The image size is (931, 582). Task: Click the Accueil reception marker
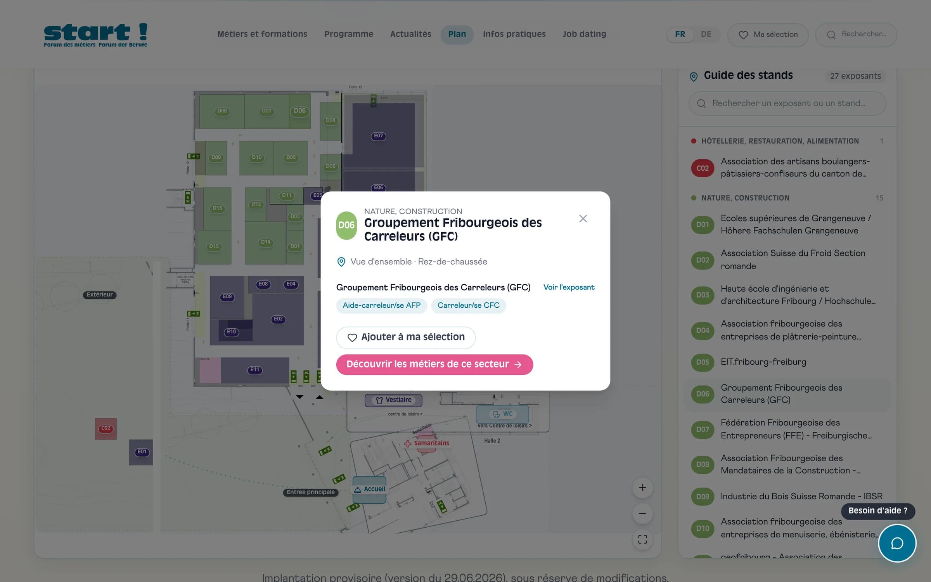pyautogui.click(x=369, y=489)
